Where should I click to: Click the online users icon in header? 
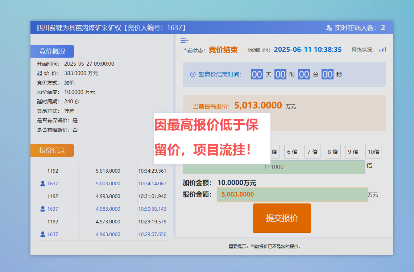click(x=329, y=28)
